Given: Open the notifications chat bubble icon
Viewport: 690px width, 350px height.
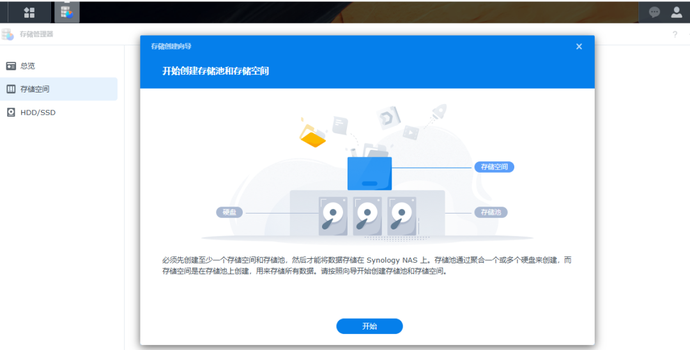Looking at the screenshot, I should [x=654, y=12].
